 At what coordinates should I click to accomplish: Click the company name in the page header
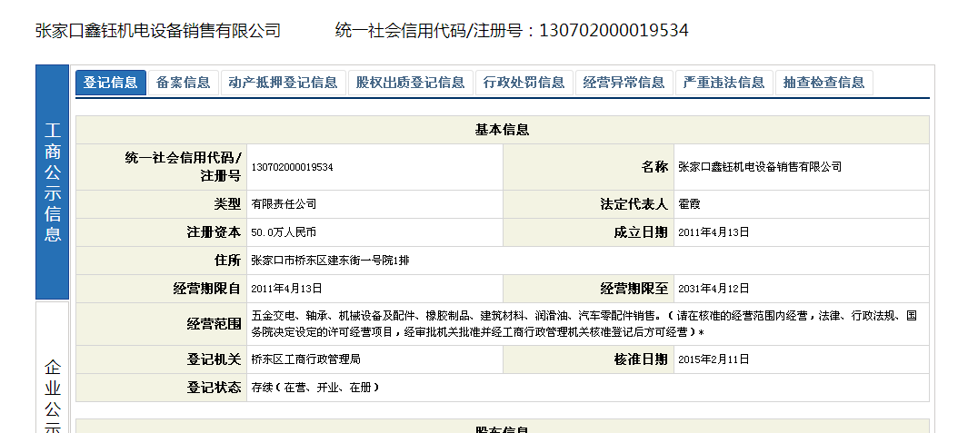tap(157, 31)
